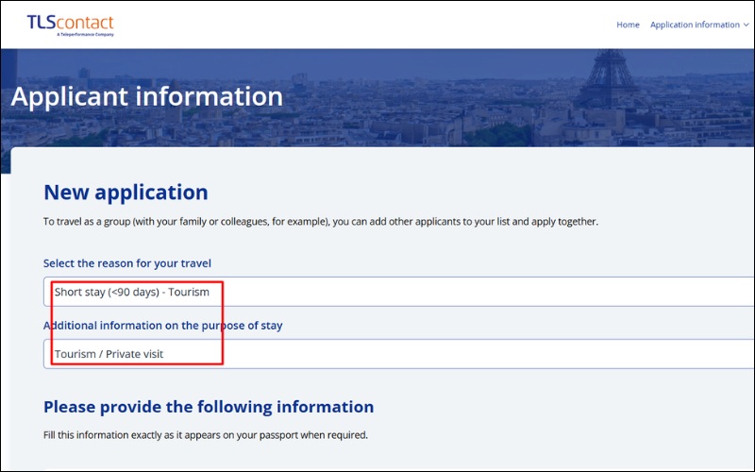Select the 'Tourism / Private visit' value
755x472 pixels.
(x=115, y=354)
